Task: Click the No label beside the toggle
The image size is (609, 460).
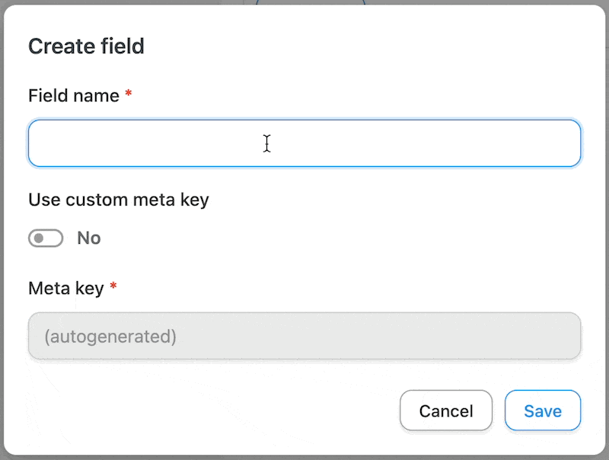Action: coord(89,238)
